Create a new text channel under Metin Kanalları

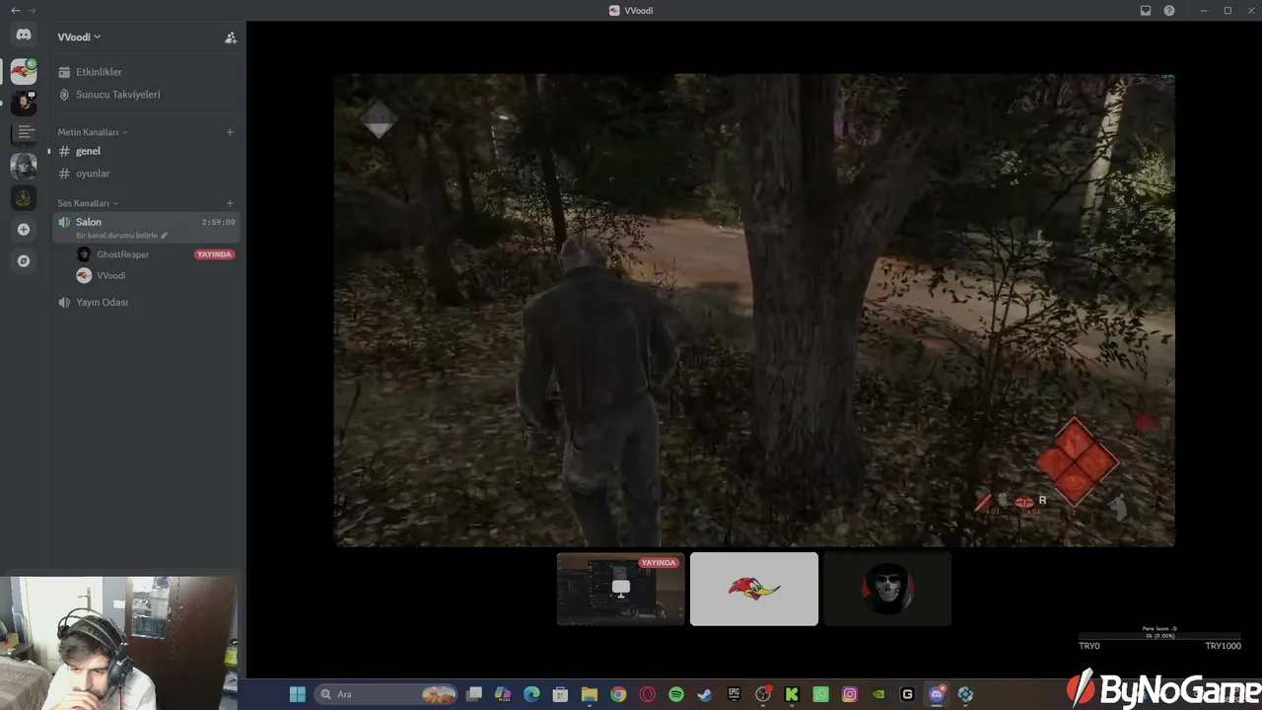point(230,132)
